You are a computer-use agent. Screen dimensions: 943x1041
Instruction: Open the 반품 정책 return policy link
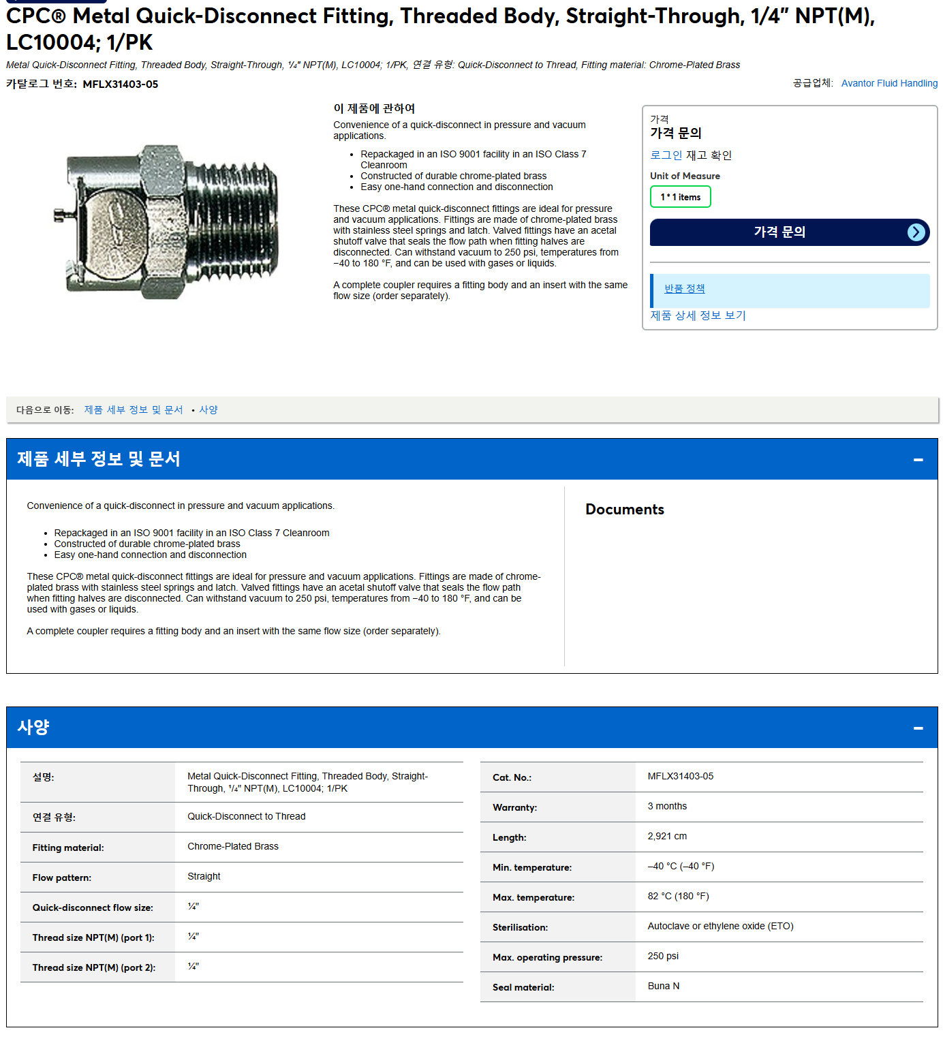pos(684,289)
